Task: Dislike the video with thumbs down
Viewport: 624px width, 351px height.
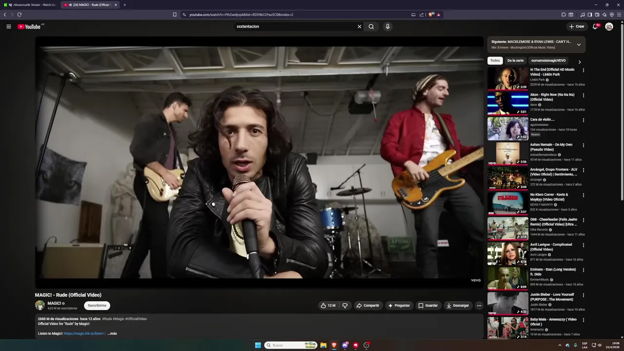Action: coord(345,306)
